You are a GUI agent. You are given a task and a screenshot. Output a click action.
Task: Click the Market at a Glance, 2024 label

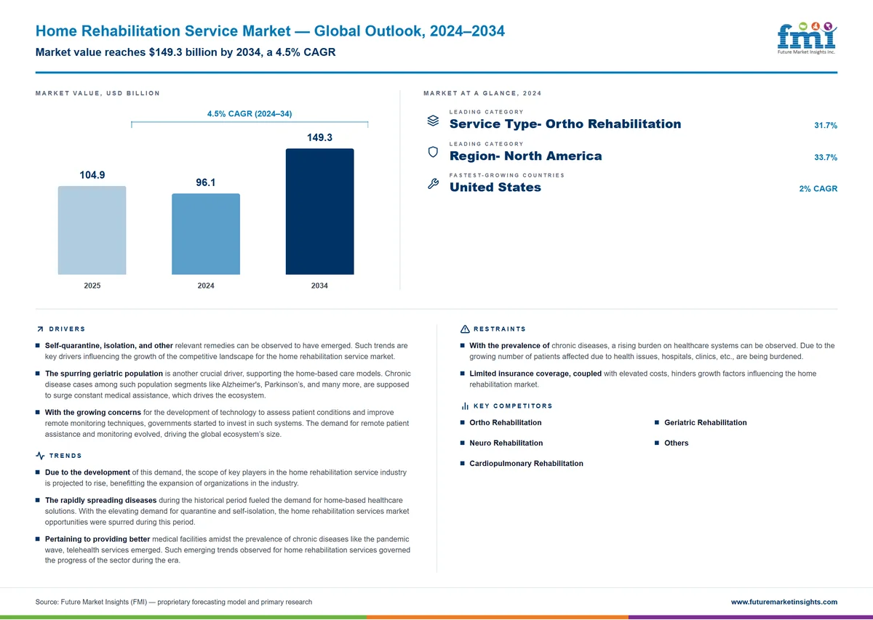click(x=482, y=93)
